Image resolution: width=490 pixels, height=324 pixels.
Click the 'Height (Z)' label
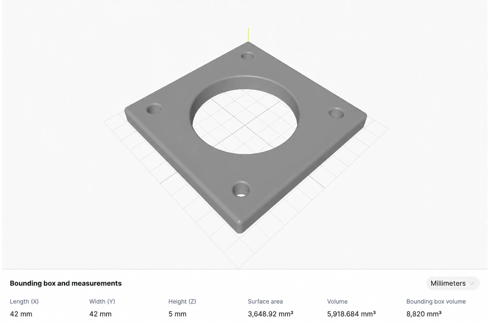pos(182,301)
